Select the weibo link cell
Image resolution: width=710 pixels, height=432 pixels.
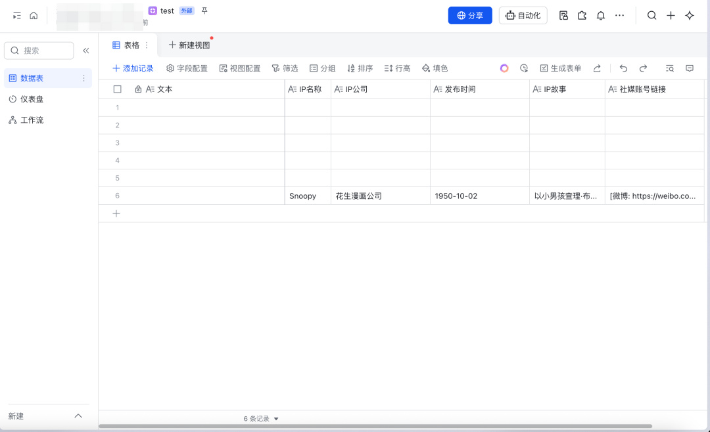point(654,196)
